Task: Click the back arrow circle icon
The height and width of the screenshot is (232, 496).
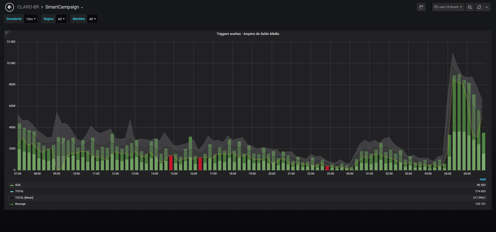Action: point(10,7)
